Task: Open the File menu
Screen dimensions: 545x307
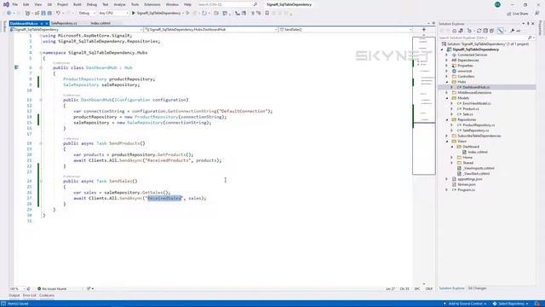Action: [15, 4]
